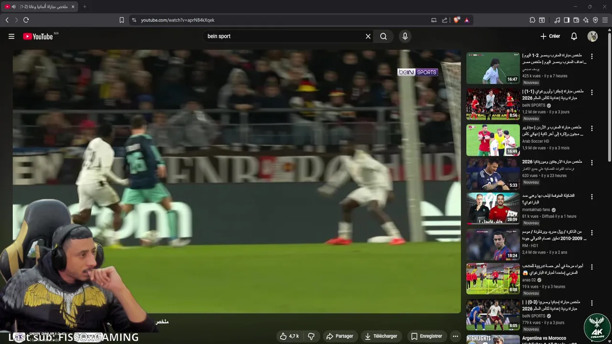Viewport: 612px width, 344px height.
Task: Open options for anas 02 video
Action: point(592,267)
